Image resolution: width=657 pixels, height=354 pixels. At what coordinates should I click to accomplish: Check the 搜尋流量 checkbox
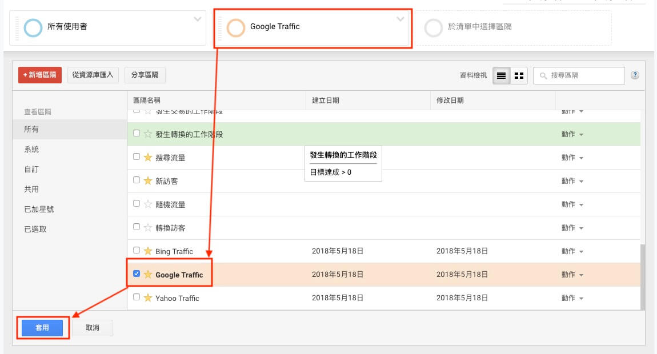coord(136,156)
